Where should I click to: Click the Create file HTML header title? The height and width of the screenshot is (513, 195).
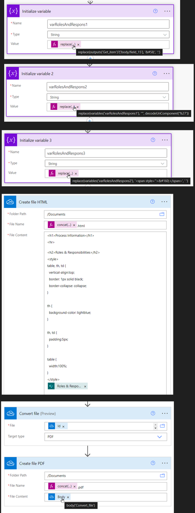(x=33, y=202)
